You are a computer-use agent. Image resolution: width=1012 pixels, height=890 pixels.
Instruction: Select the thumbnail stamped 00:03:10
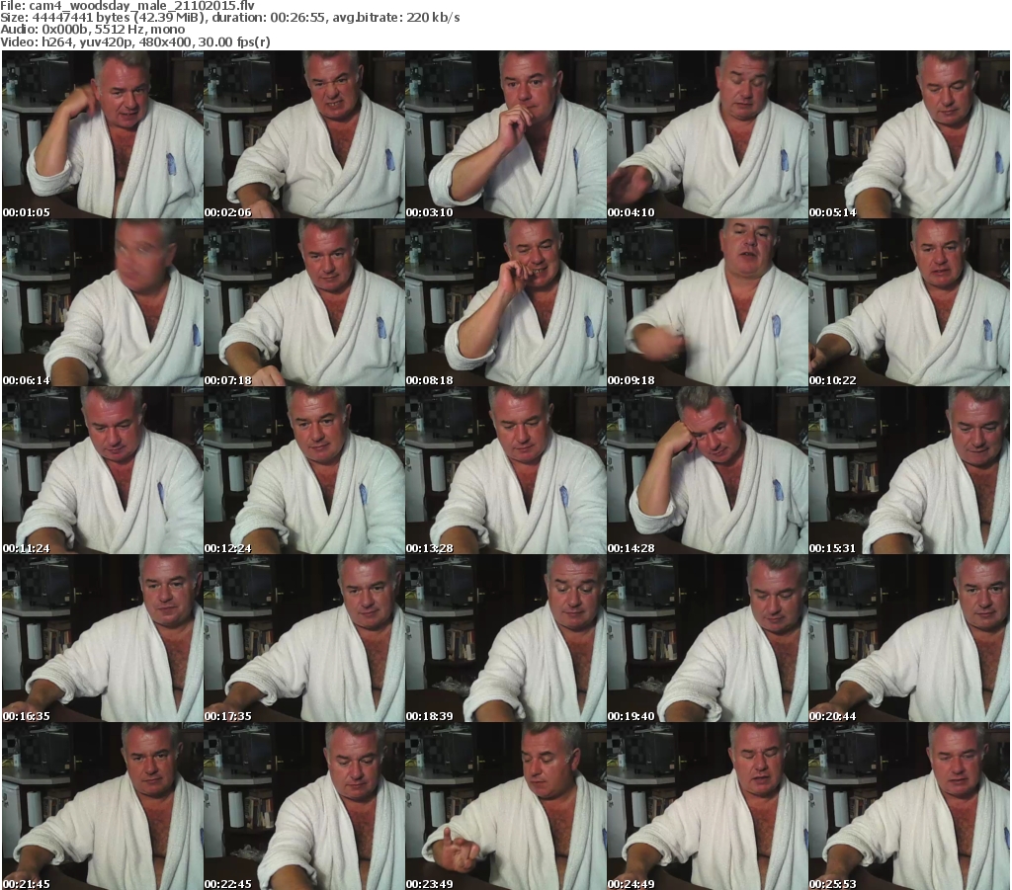point(505,134)
